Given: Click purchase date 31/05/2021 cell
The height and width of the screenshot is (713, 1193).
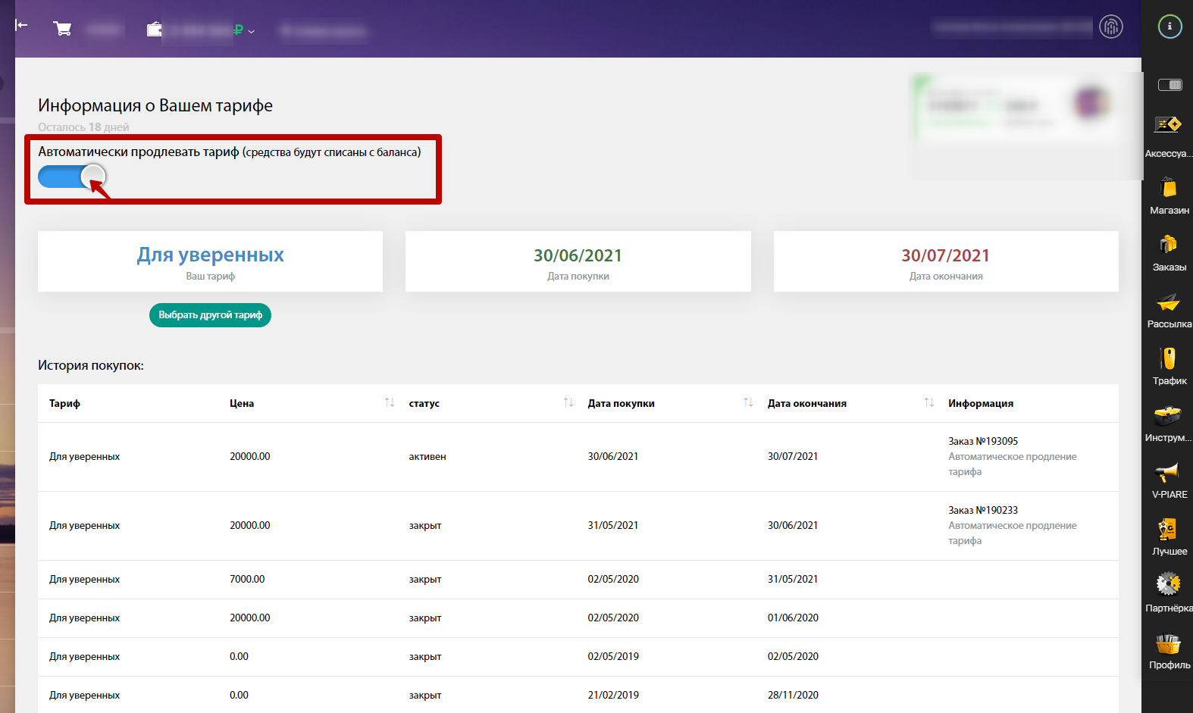Looking at the screenshot, I should 613,525.
